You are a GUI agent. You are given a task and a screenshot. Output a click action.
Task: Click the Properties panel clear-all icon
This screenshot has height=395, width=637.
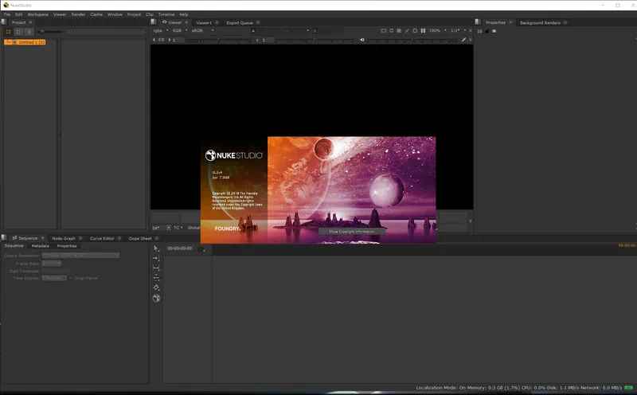pos(494,31)
